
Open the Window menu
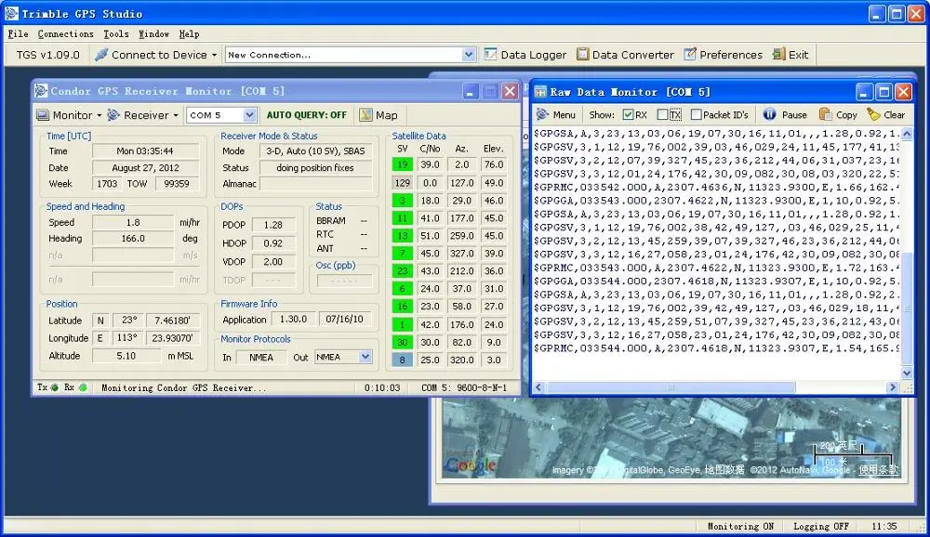click(154, 33)
